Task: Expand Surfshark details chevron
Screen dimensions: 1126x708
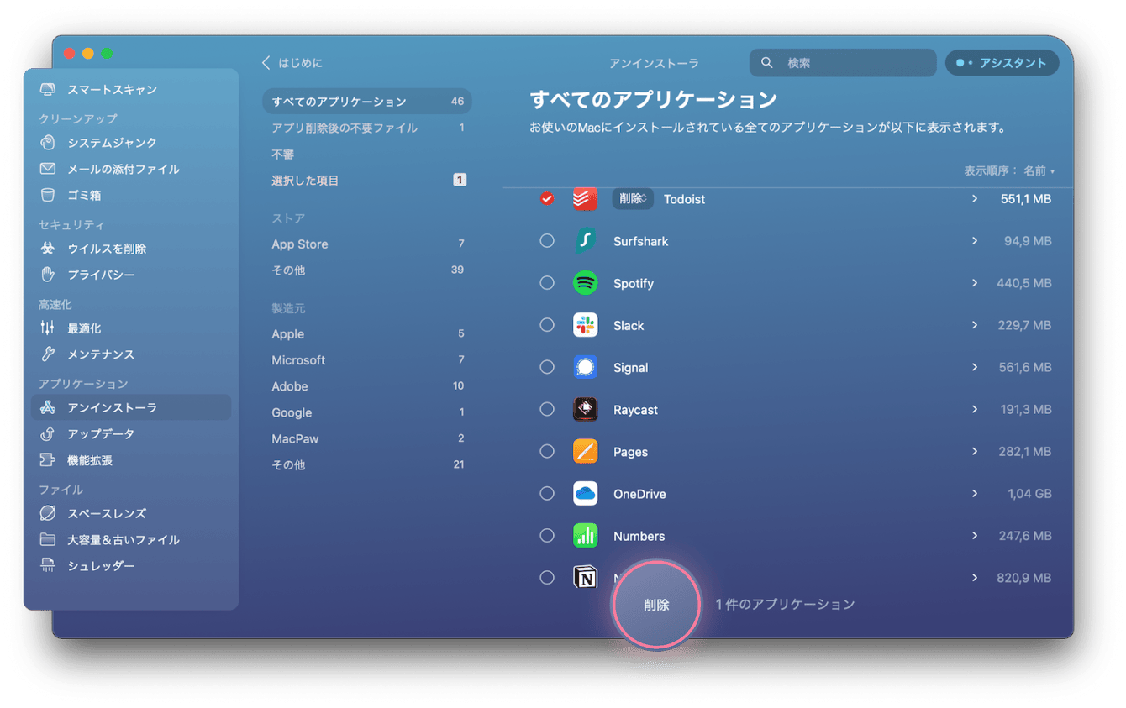Action: [975, 241]
